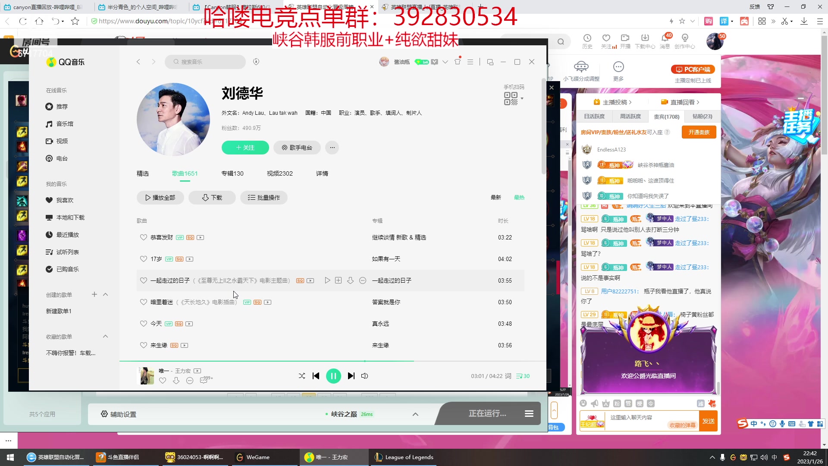Click the green 关注 follow button
The image size is (828, 466).
coord(245,148)
